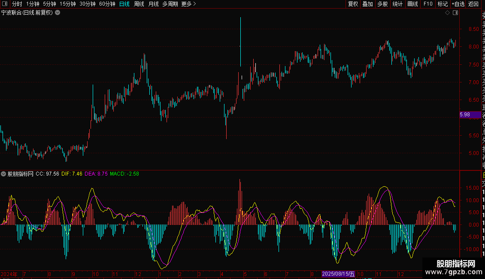Click the diamond icon in chart corner

(447, 13)
